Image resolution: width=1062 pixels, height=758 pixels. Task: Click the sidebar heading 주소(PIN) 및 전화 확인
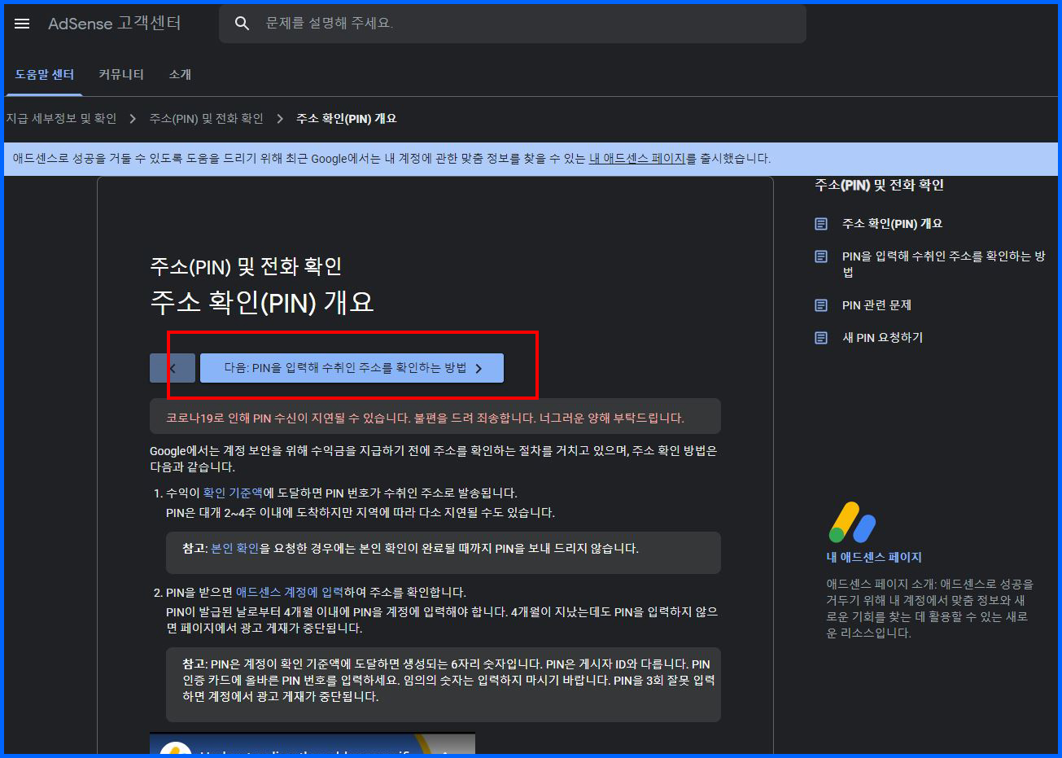point(879,186)
